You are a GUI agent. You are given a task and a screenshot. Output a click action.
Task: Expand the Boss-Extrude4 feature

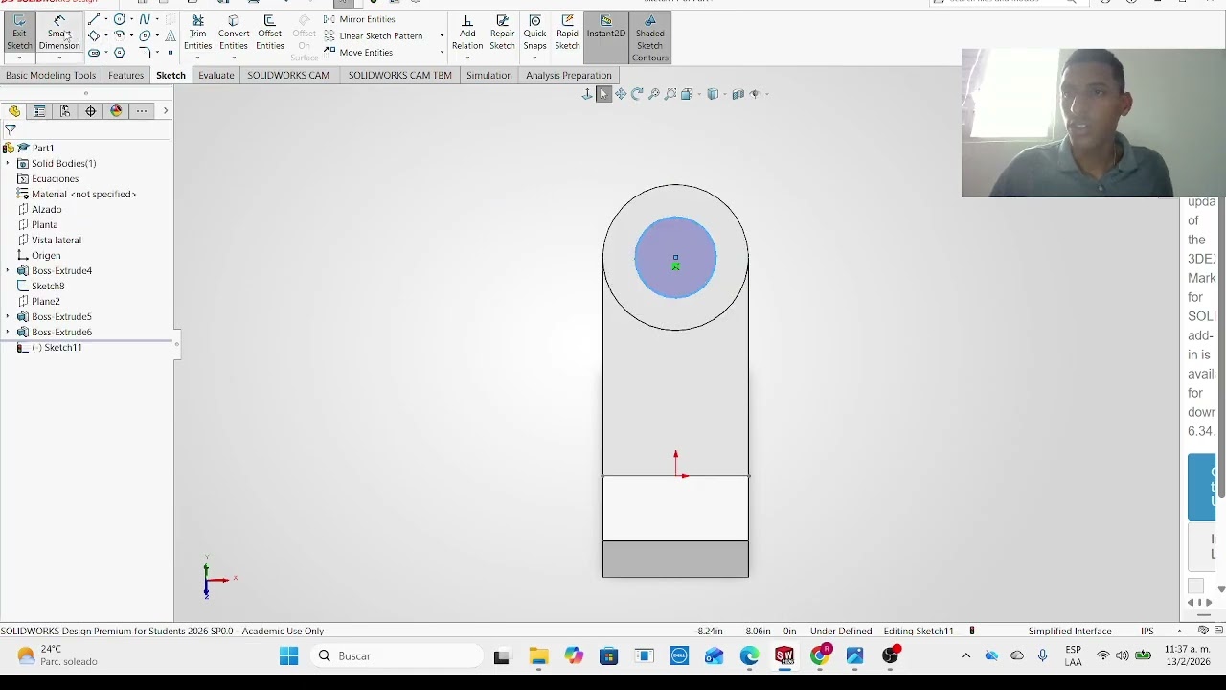point(8,271)
